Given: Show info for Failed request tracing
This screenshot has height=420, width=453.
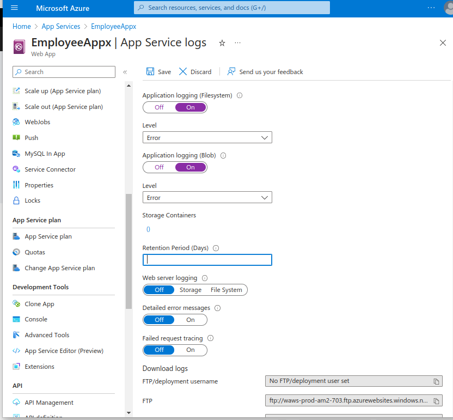Looking at the screenshot, I should (x=210, y=338).
